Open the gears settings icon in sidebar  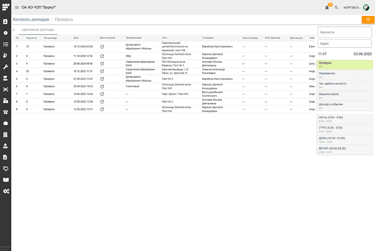tap(6, 191)
